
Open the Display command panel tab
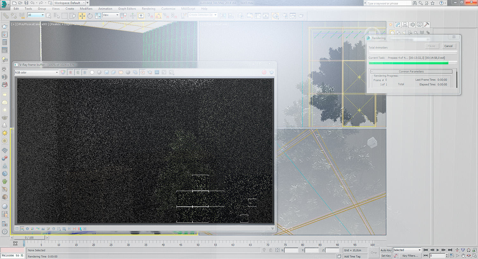coord(419,25)
